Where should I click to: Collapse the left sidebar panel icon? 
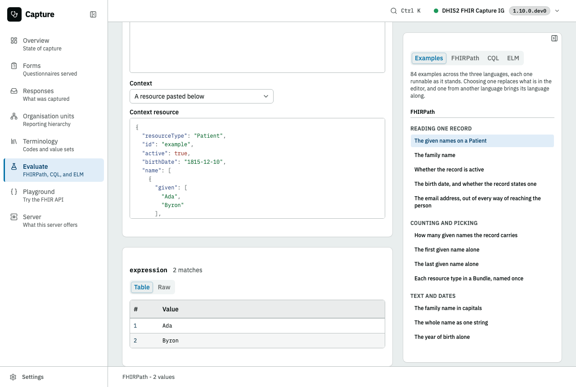[93, 14]
